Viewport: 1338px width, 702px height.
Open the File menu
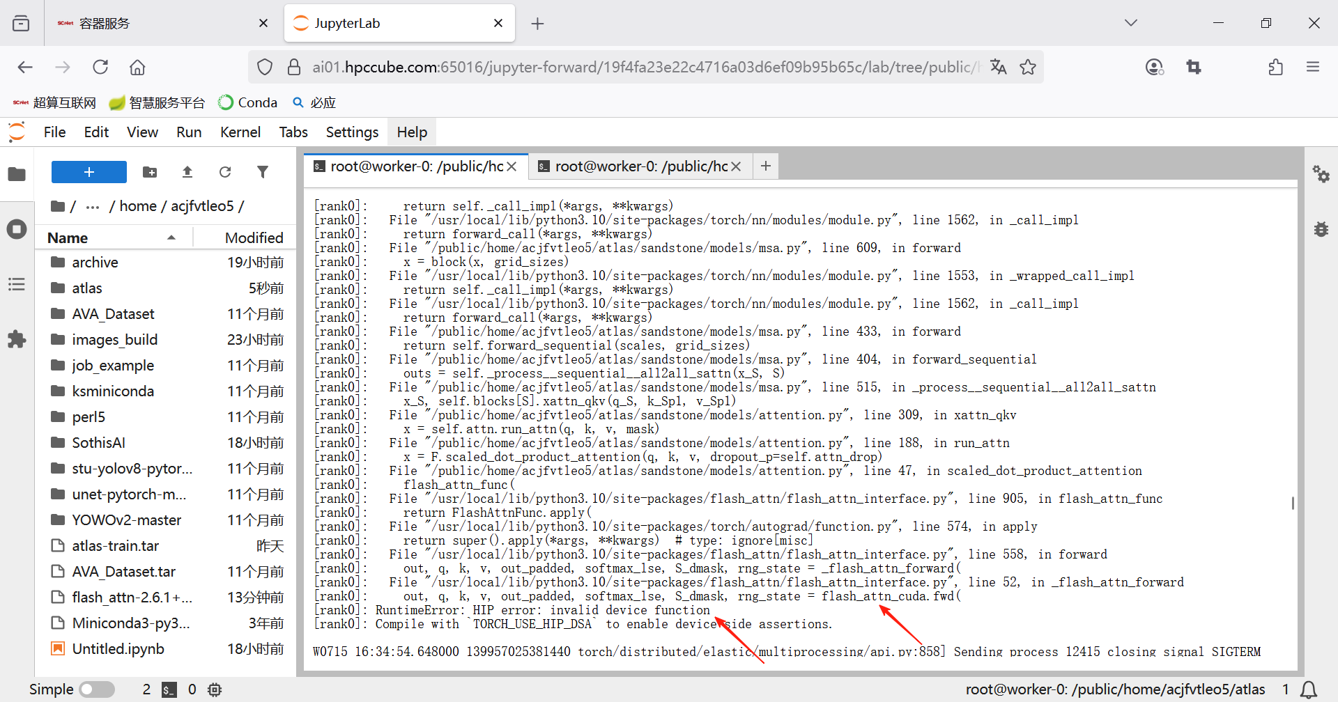coord(54,132)
